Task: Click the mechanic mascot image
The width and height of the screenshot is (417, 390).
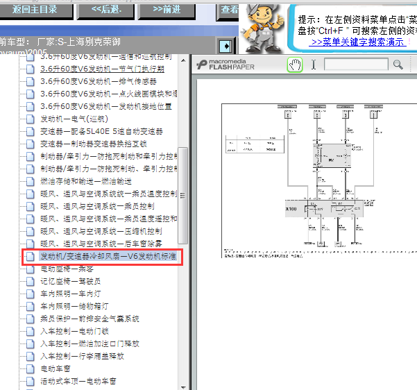Action: 262,28
